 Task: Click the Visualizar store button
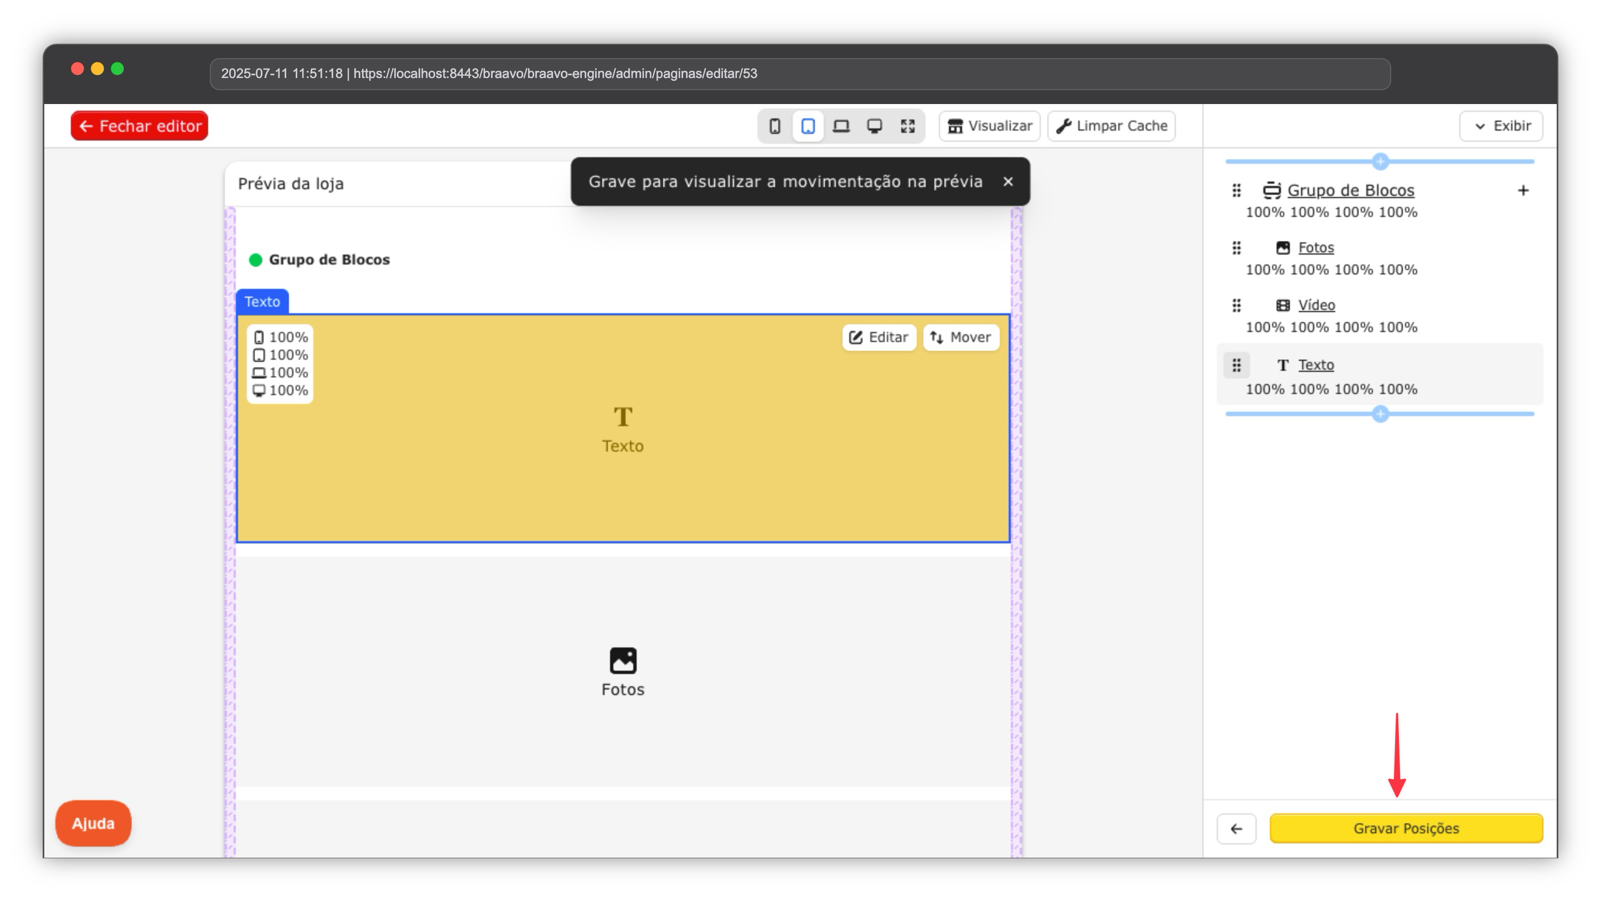pos(989,126)
